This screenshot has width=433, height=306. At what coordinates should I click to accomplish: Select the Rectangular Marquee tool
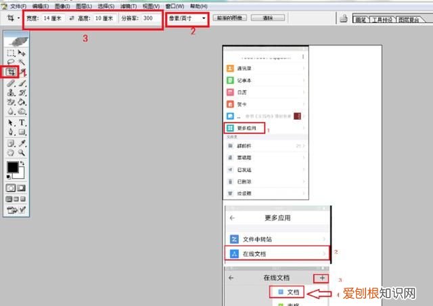tap(11, 53)
